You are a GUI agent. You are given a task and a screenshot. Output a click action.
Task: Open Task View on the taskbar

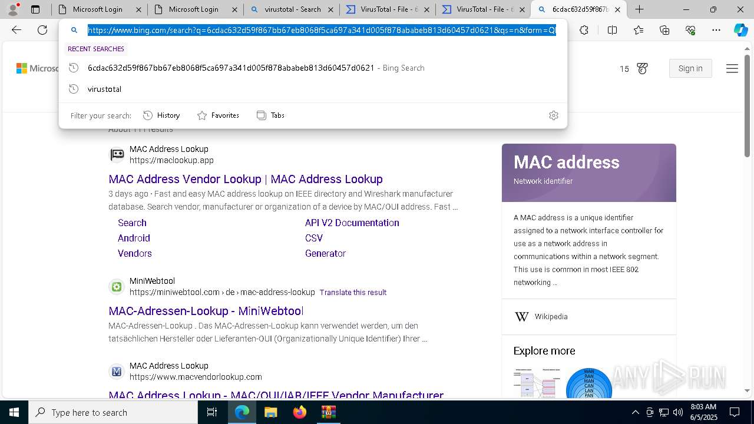click(212, 412)
